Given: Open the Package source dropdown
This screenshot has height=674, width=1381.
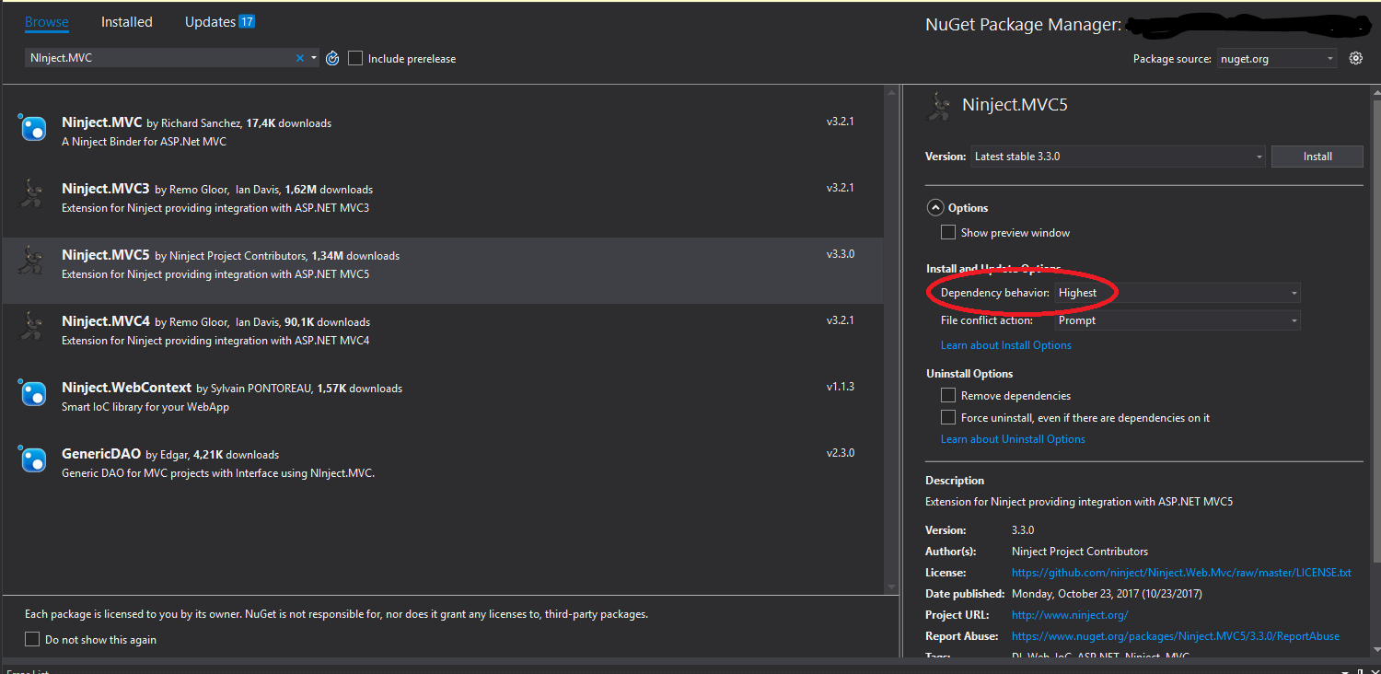Looking at the screenshot, I should tap(1277, 59).
